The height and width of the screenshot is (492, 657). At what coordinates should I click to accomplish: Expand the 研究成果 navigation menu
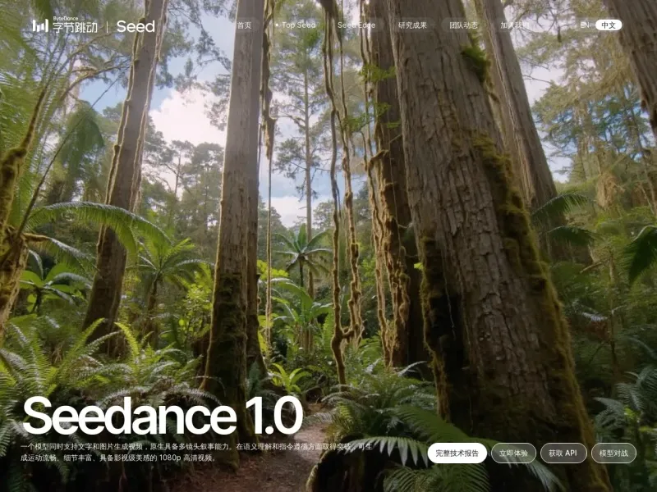[x=412, y=25]
